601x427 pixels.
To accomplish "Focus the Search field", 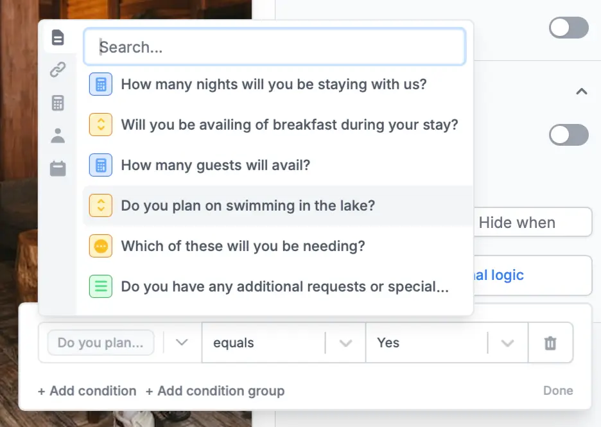I will (x=274, y=47).
